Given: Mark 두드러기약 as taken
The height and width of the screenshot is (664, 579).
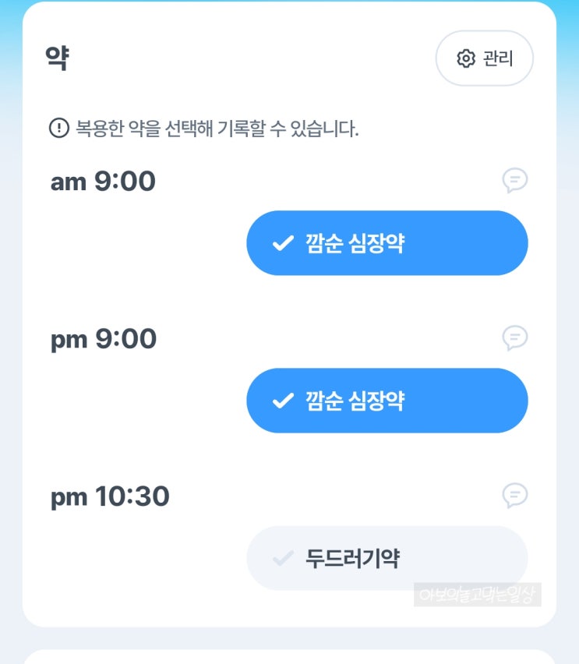Looking at the screenshot, I should [x=387, y=558].
